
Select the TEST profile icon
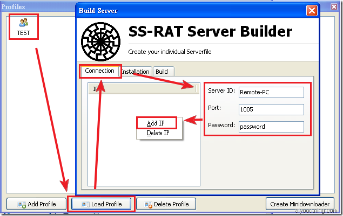pos(24,27)
